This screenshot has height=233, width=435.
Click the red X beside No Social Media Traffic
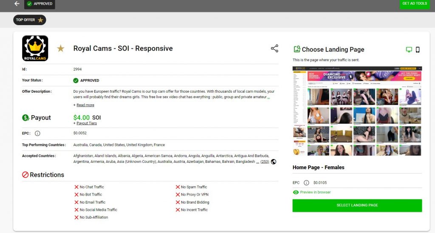(x=76, y=210)
